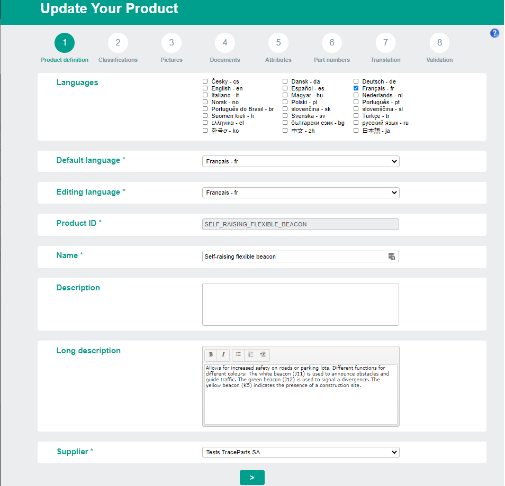Insert a numbered list in editor
The width and height of the screenshot is (505, 486).
tap(251, 354)
